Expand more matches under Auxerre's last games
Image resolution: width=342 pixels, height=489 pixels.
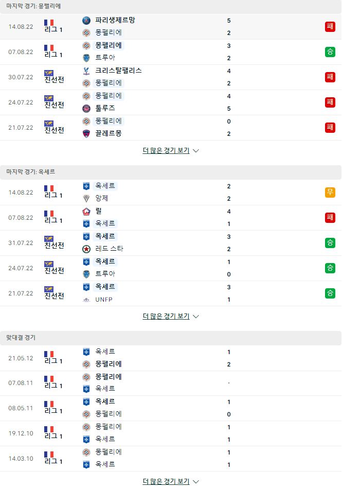(x=171, y=316)
